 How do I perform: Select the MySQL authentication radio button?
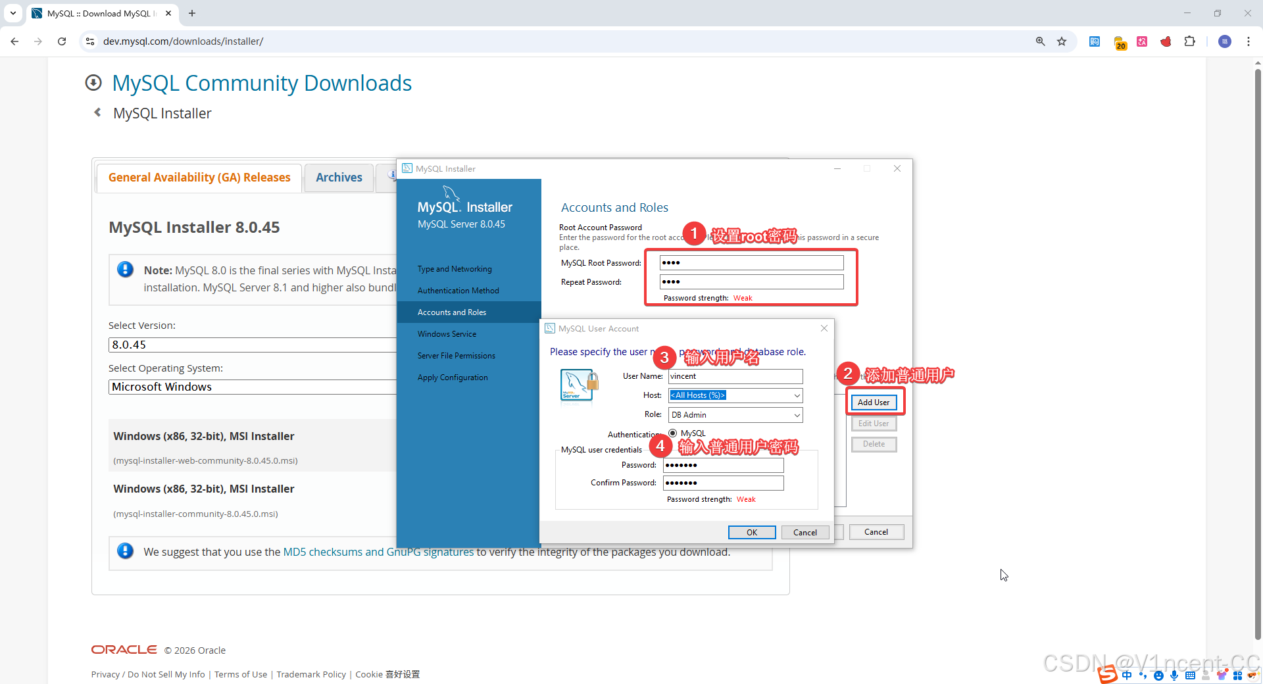pyautogui.click(x=673, y=433)
